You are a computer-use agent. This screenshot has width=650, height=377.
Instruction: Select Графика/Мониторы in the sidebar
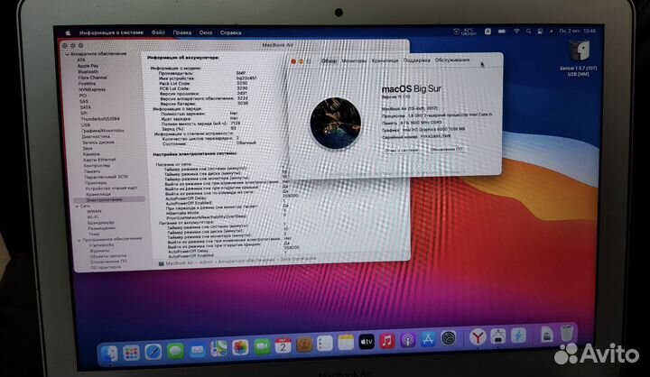(x=103, y=131)
